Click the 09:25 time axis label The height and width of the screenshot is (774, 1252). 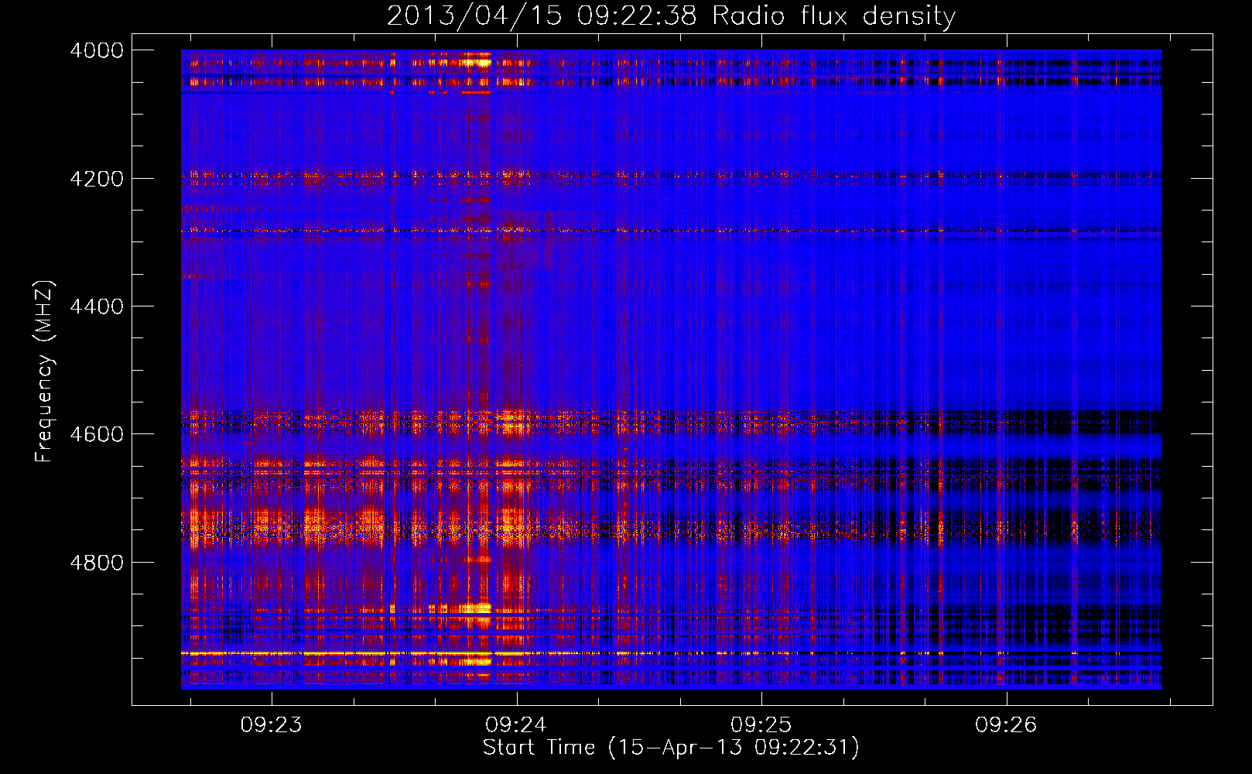[761, 725]
